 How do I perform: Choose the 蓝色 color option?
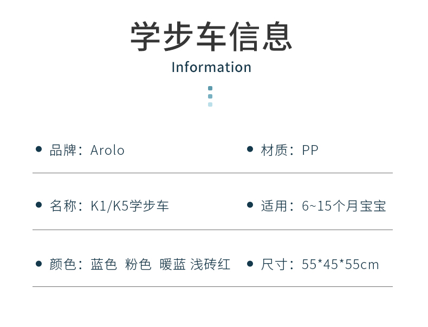click(x=103, y=264)
